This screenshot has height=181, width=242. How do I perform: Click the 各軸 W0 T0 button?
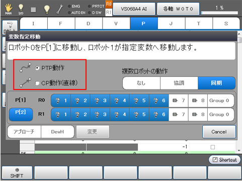[x=178, y=9]
